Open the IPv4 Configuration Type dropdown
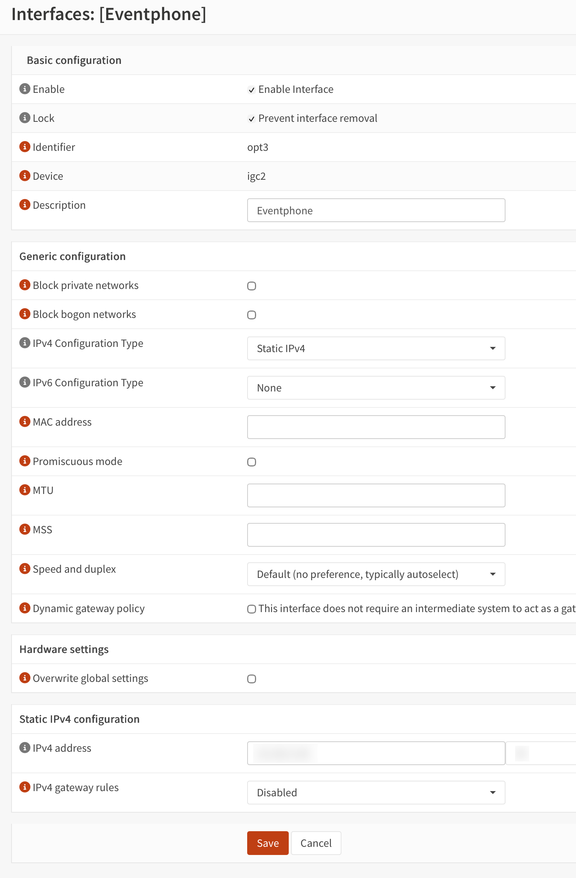 point(376,348)
